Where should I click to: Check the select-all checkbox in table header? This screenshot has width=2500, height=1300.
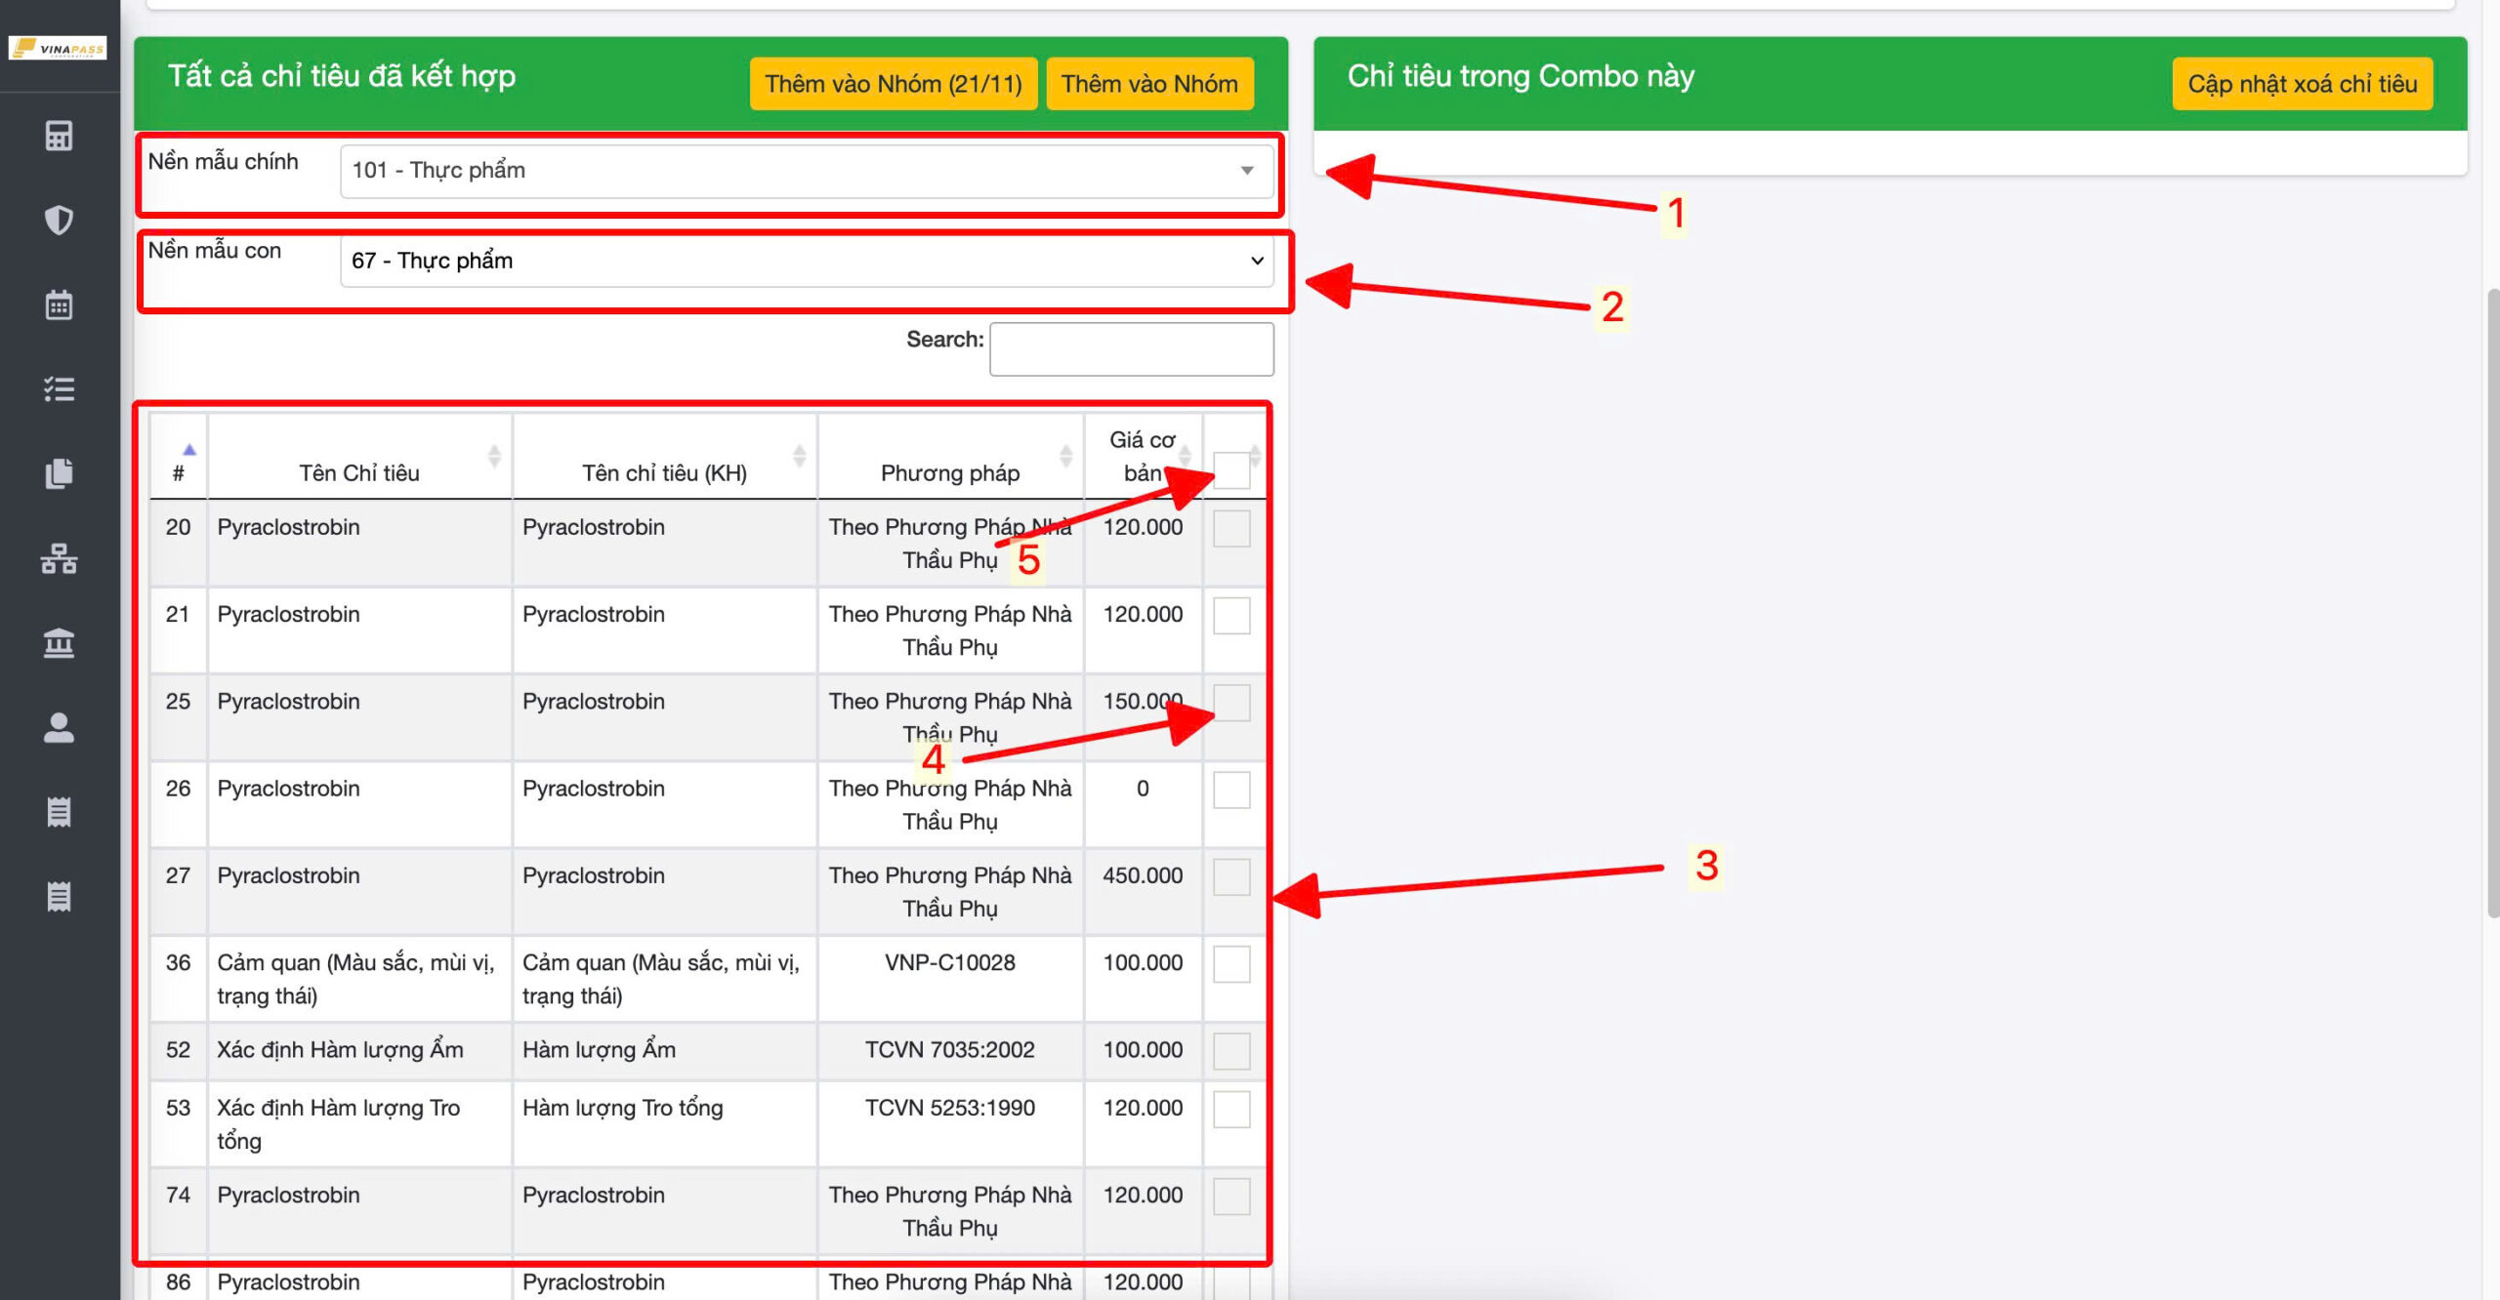point(1231,469)
